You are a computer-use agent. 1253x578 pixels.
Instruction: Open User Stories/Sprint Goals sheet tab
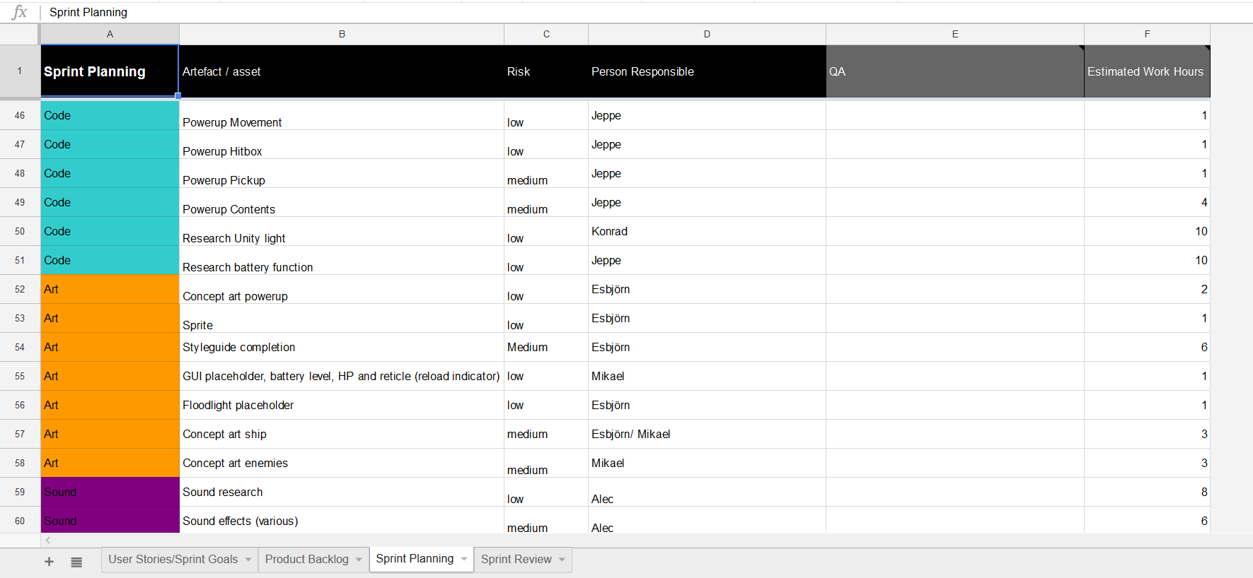pyautogui.click(x=173, y=560)
